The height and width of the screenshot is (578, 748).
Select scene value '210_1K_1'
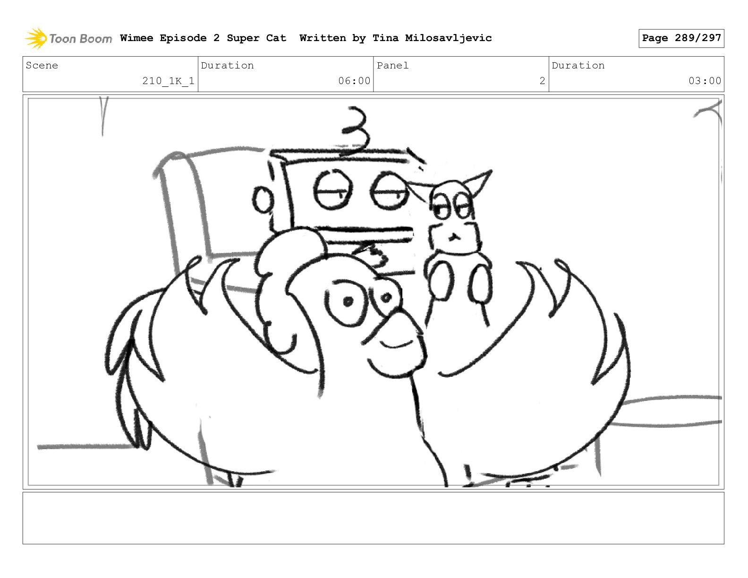point(169,81)
